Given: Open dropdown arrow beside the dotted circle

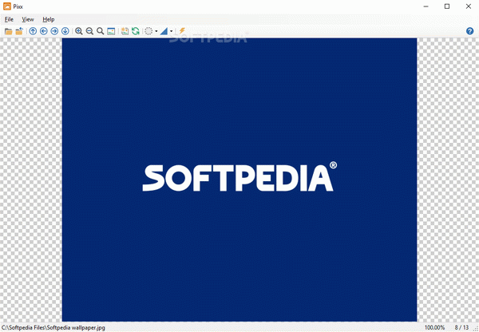Looking at the screenshot, I should (x=156, y=31).
